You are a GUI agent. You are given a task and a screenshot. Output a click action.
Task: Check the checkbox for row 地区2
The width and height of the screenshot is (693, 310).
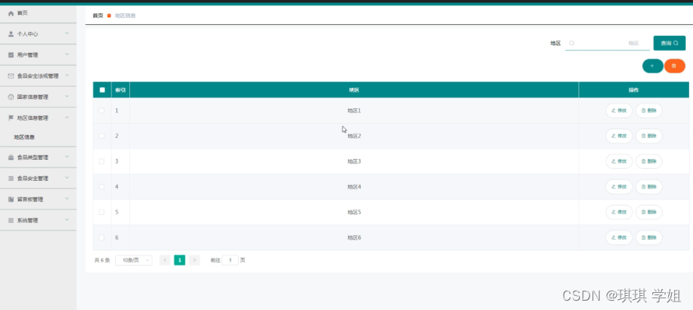[102, 136]
